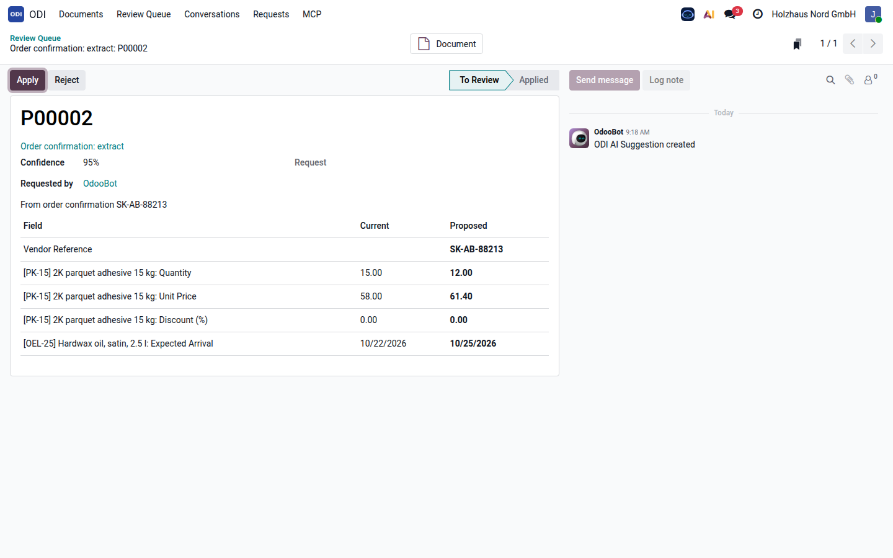Open the user avatar menu

(873, 14)
